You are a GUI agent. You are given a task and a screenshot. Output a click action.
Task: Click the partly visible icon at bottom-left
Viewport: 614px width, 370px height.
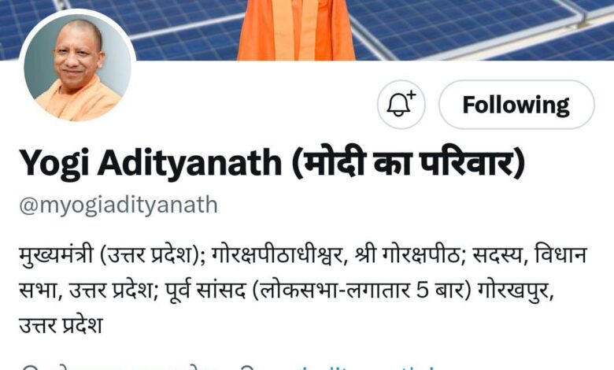28,368
